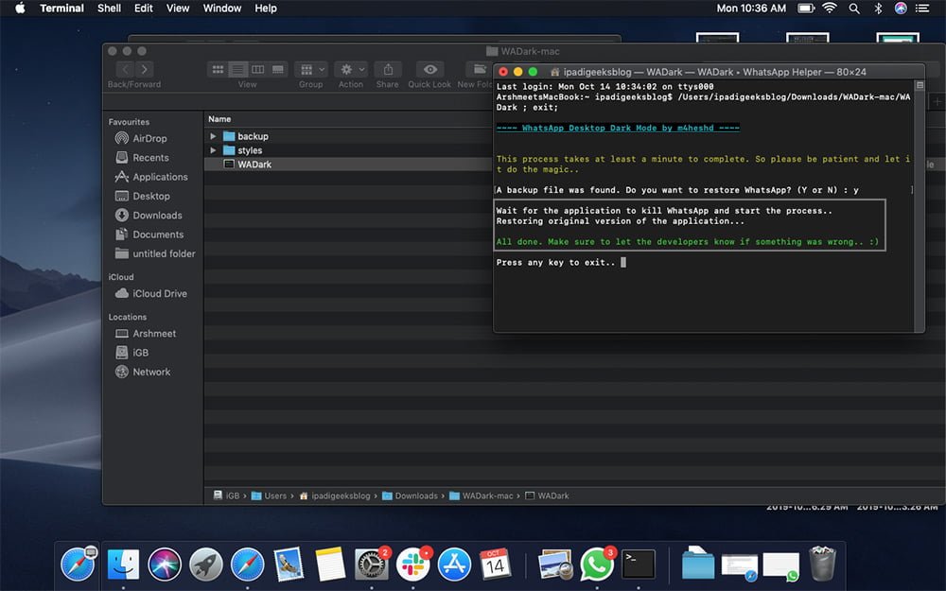This screenshot has height=591, width=946.
Task: Click the Bluetooth menu bar icon
Action: (879, 9)
